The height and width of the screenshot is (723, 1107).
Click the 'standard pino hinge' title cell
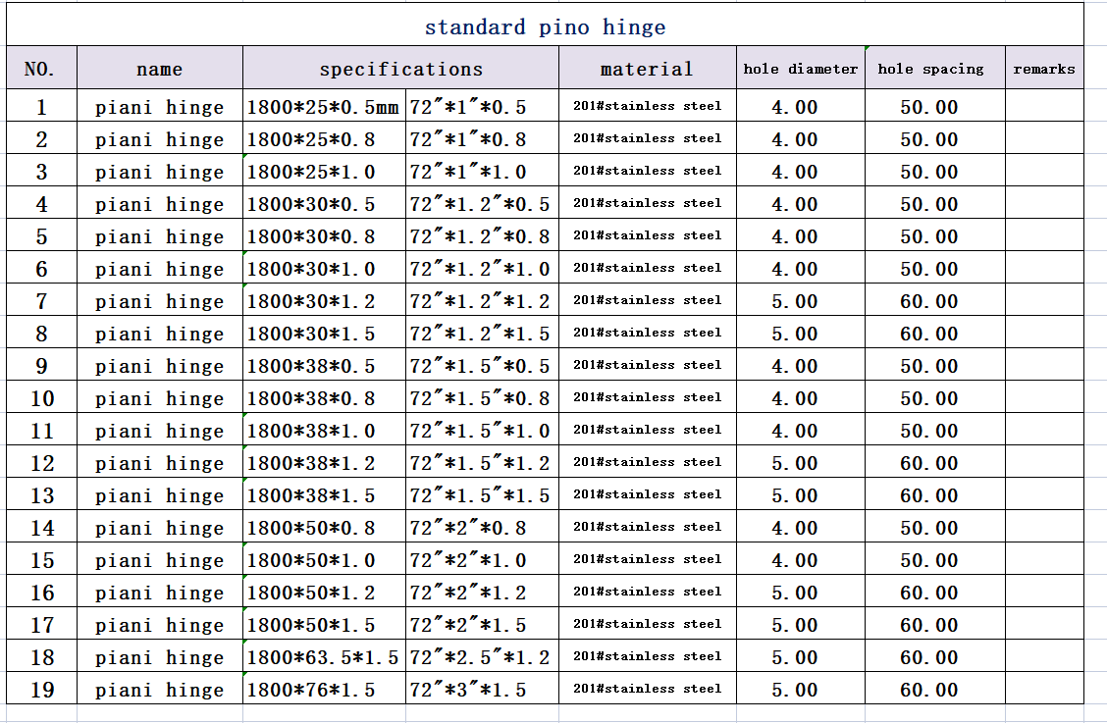[x=545, y=27]
